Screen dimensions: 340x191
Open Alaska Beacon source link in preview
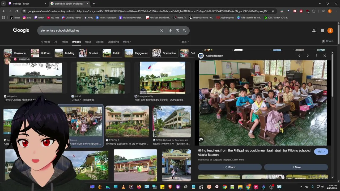(x=214, y=56)
